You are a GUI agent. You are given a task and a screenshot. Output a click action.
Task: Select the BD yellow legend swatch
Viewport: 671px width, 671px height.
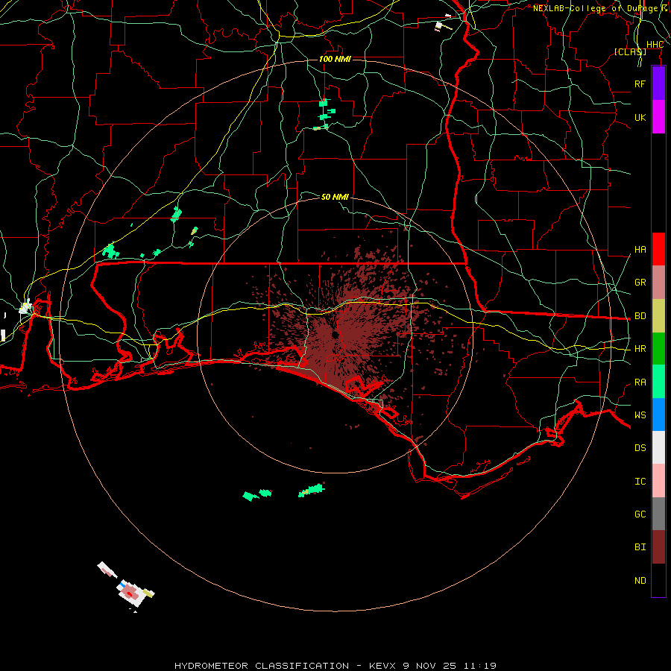tap(658, 315)
